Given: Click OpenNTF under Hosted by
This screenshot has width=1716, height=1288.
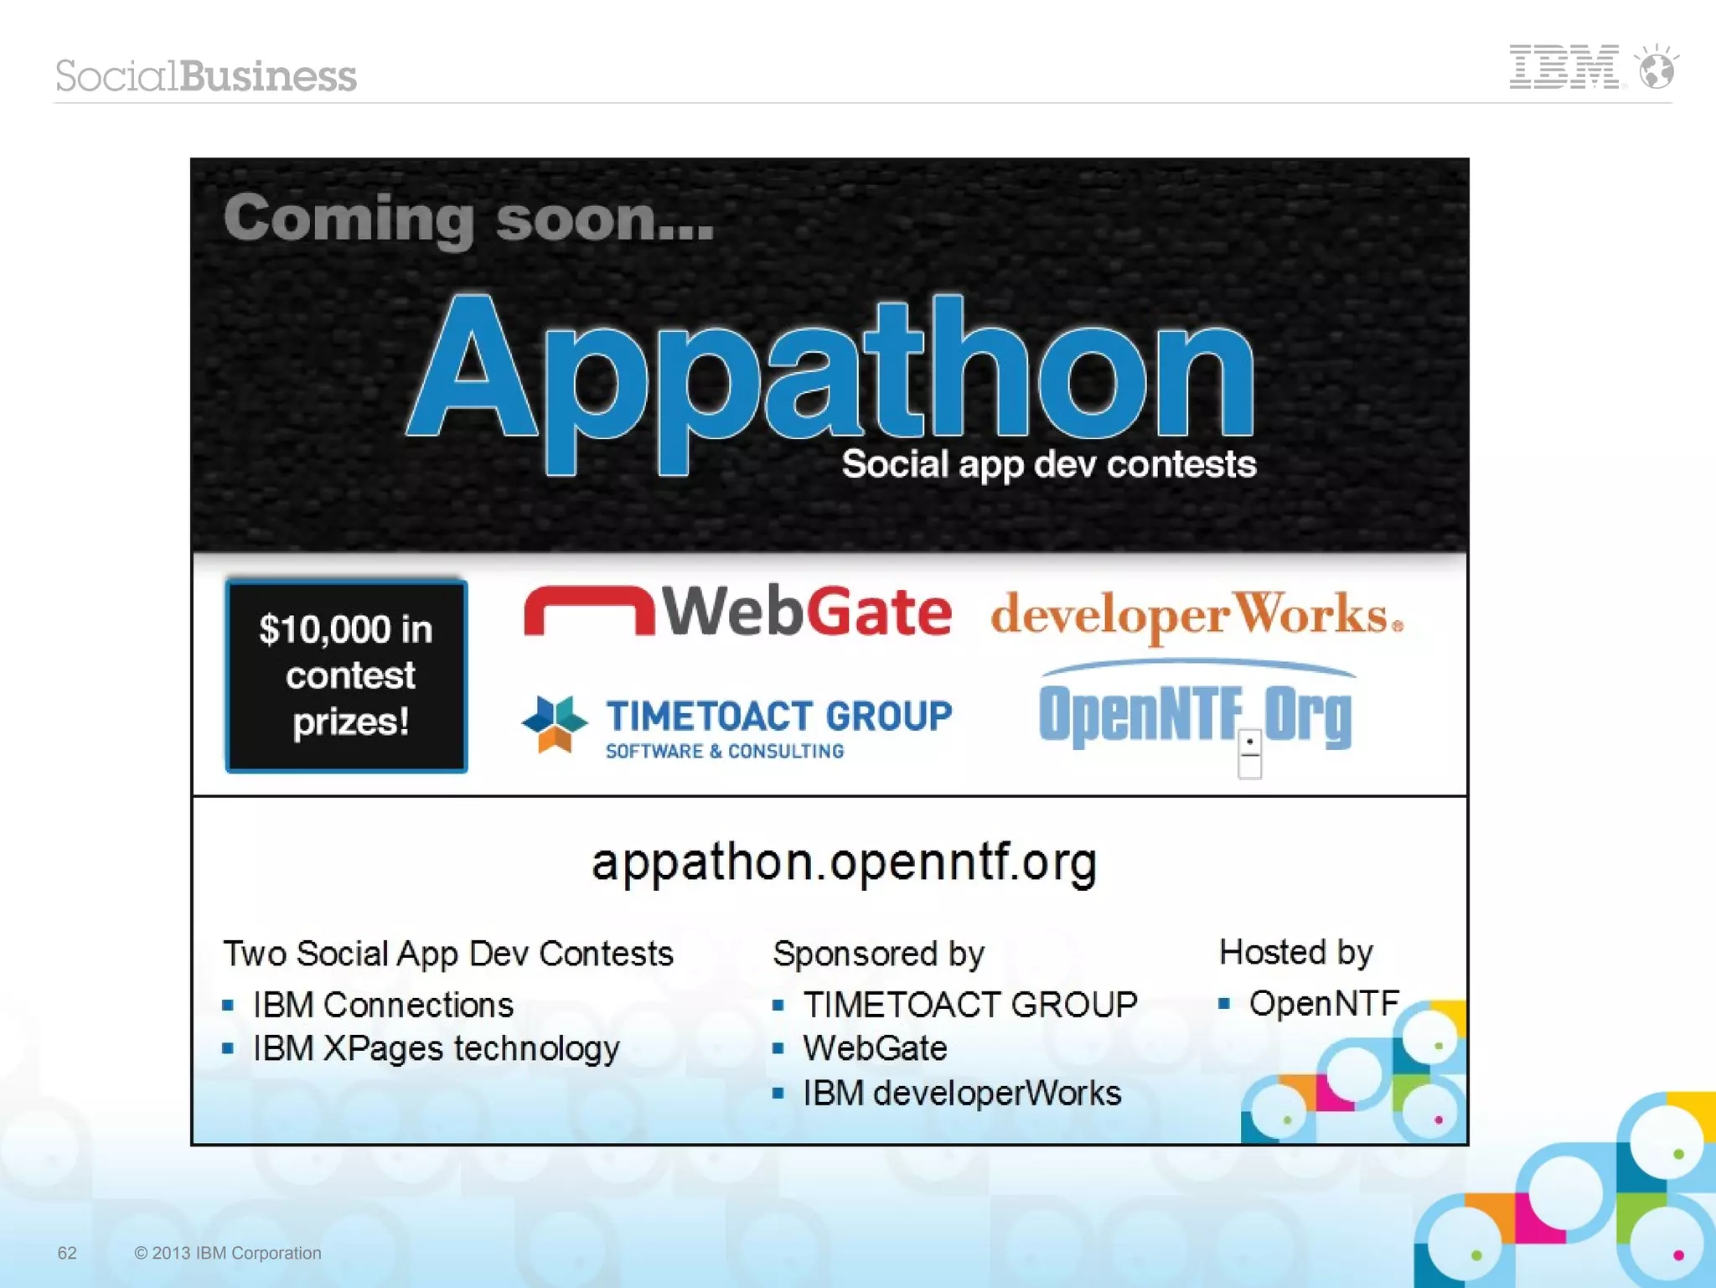Looking at the screenshot, I should point(1323,1003).
